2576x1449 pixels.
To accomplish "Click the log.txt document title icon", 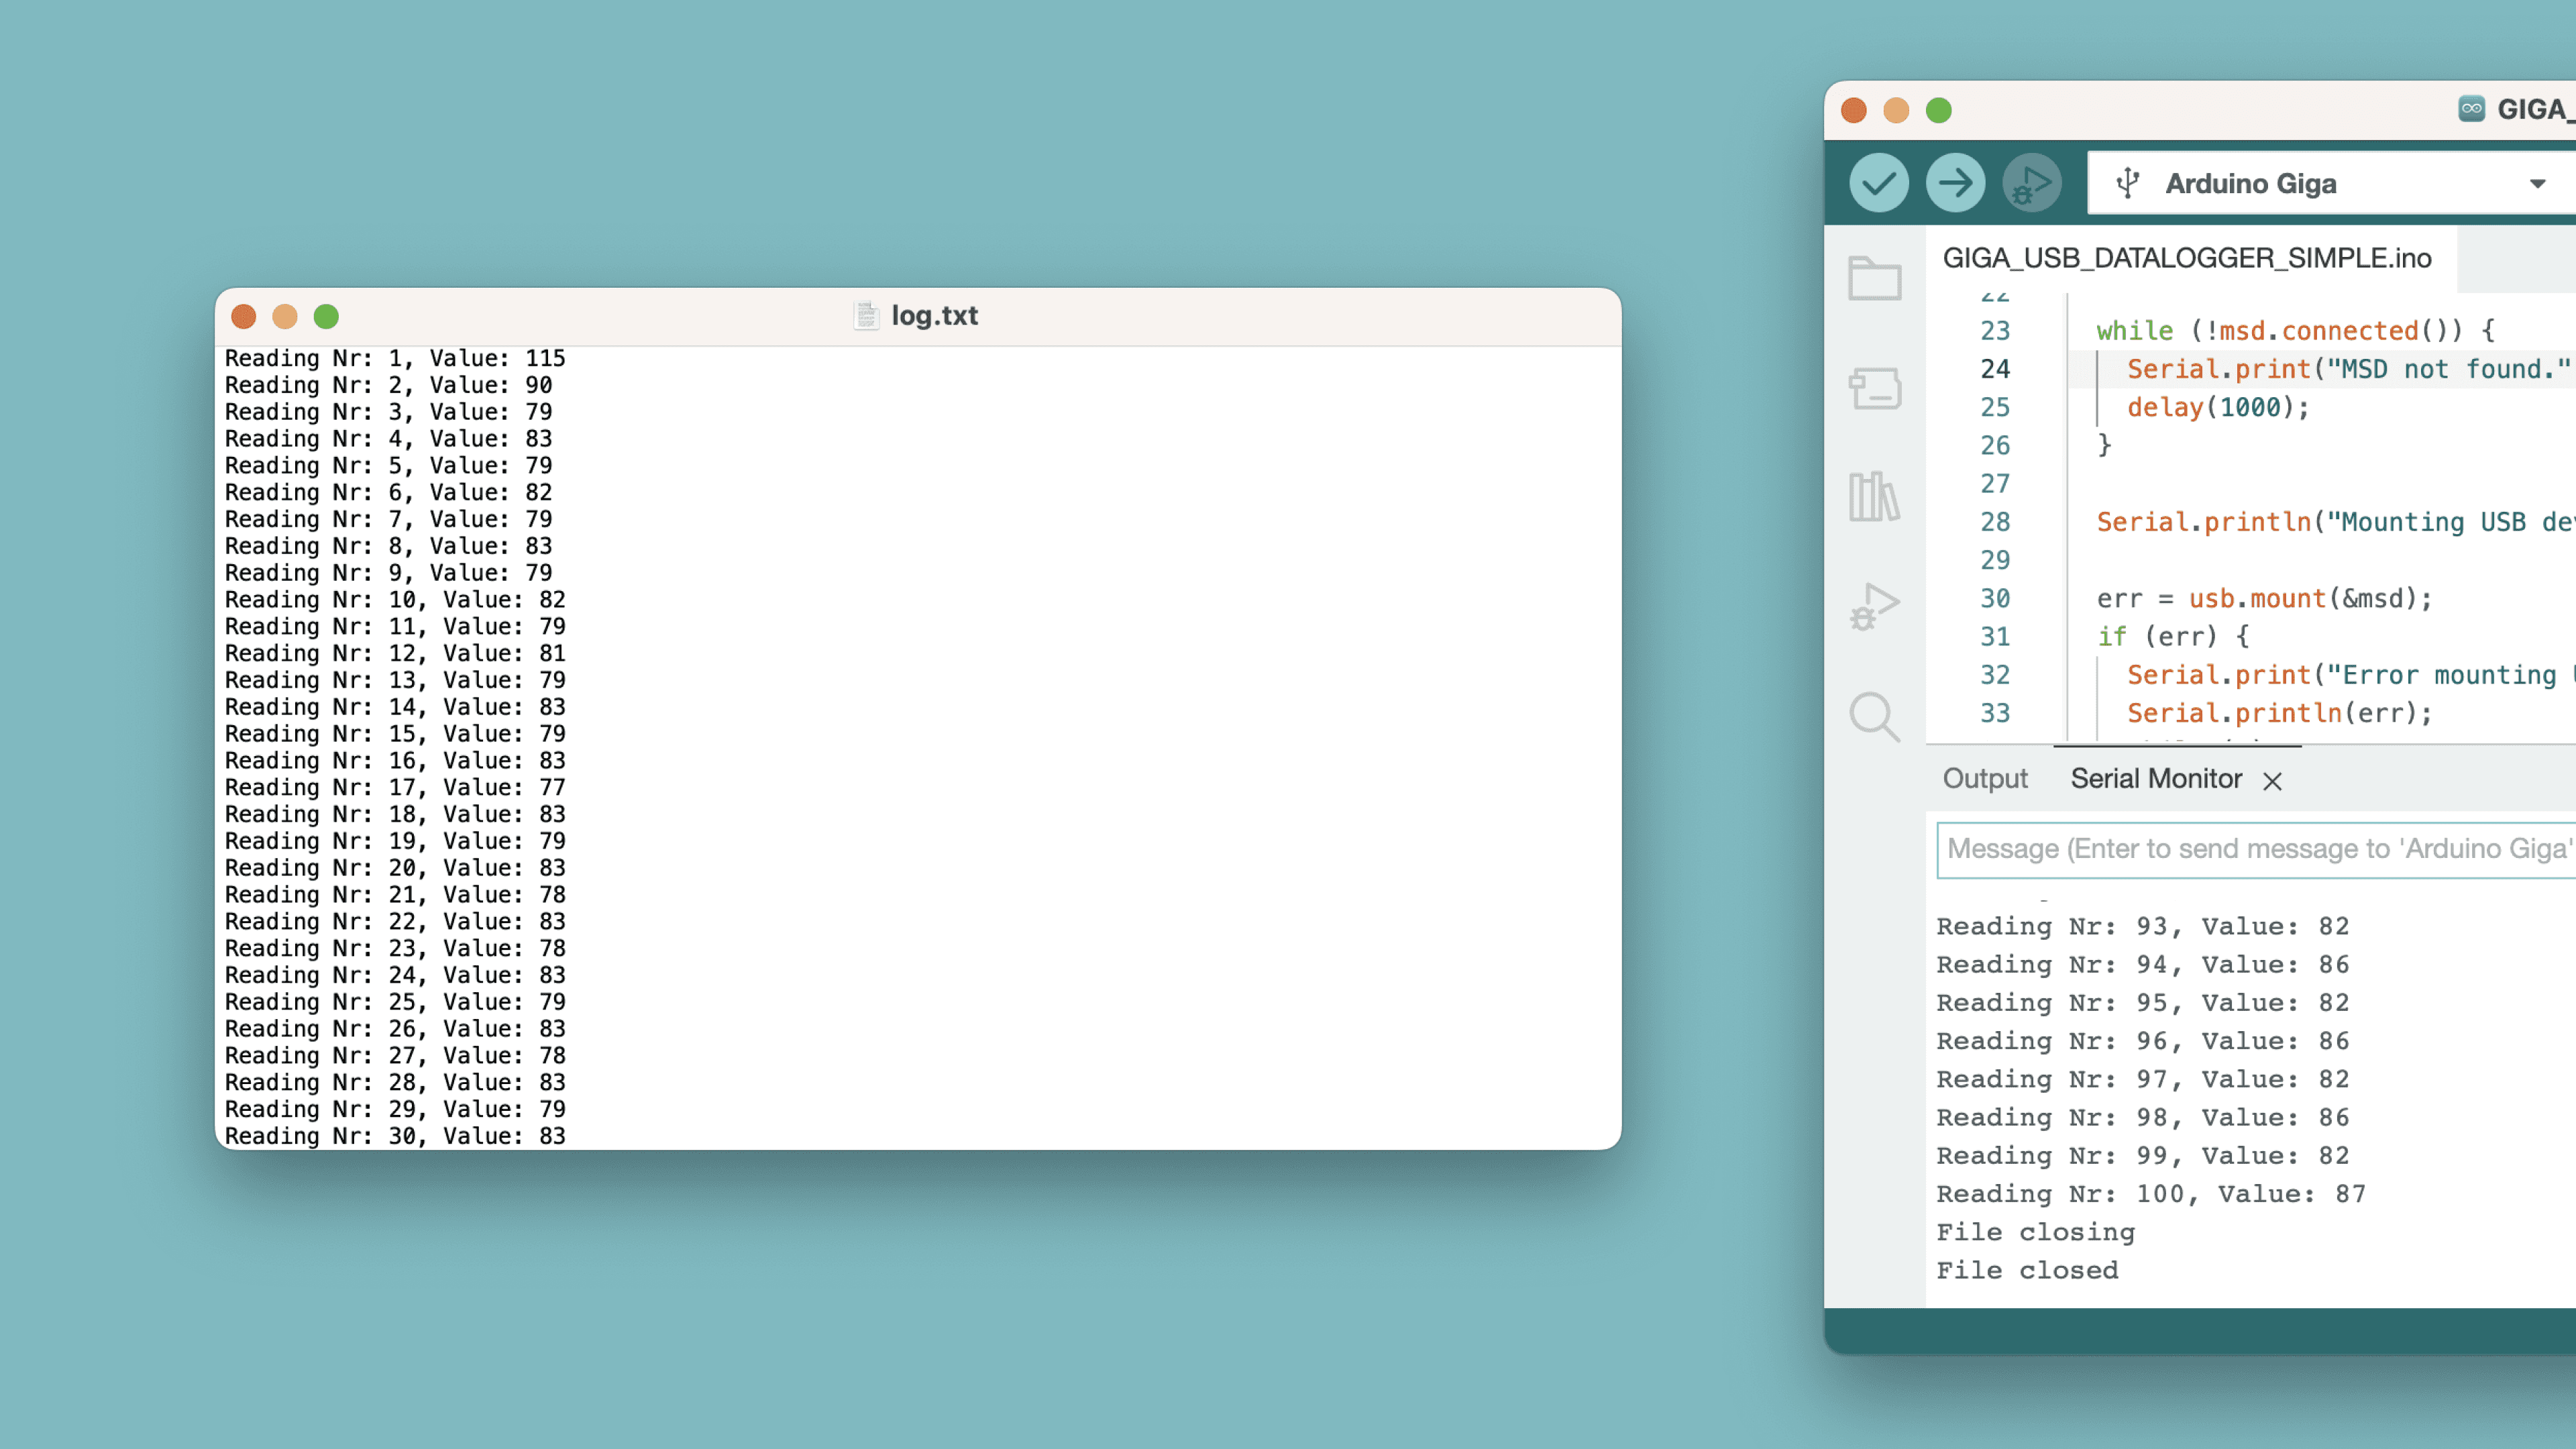I will pos(866,315).
